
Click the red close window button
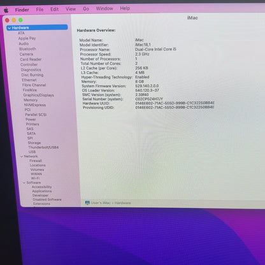pos(7,20)
